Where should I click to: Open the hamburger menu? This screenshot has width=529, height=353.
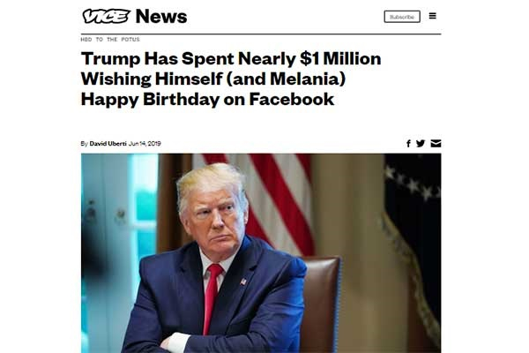coord(432,16)
